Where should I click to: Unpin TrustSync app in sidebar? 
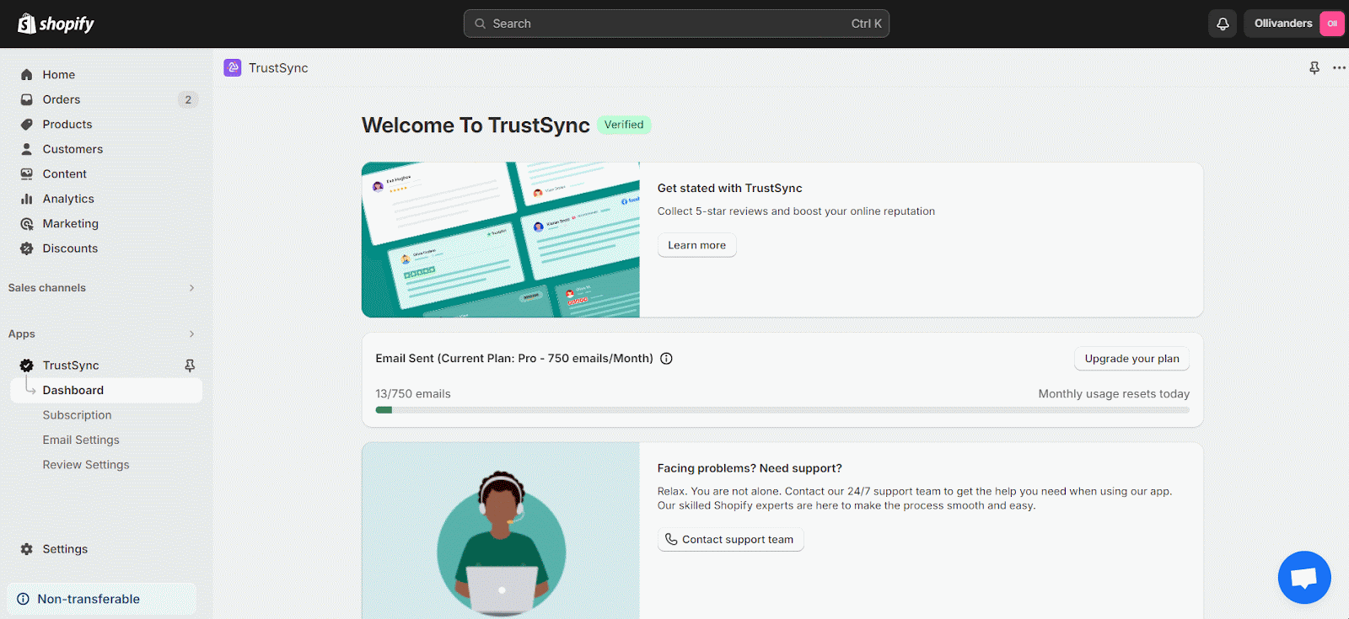click(x=190, y=366)
